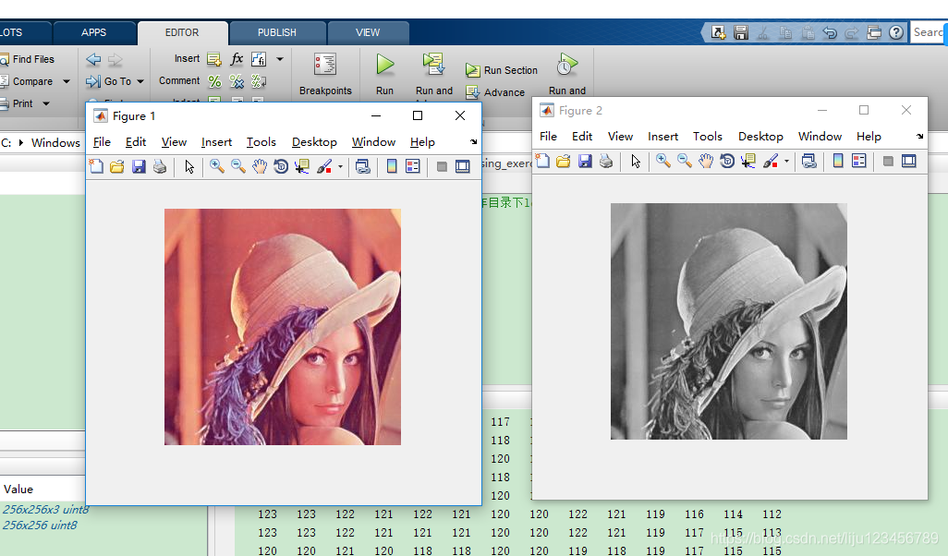
Task: Show Plot Tools and dock Figure 1
Action: (463, 166)
